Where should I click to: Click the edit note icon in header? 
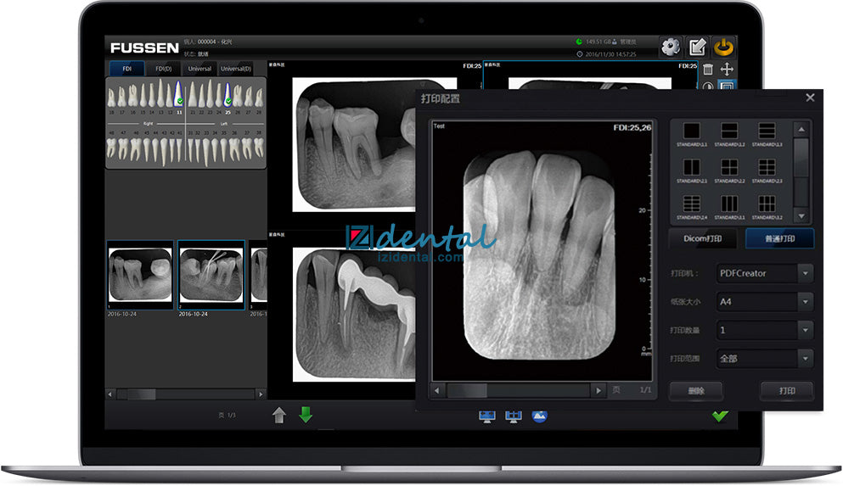697,47
